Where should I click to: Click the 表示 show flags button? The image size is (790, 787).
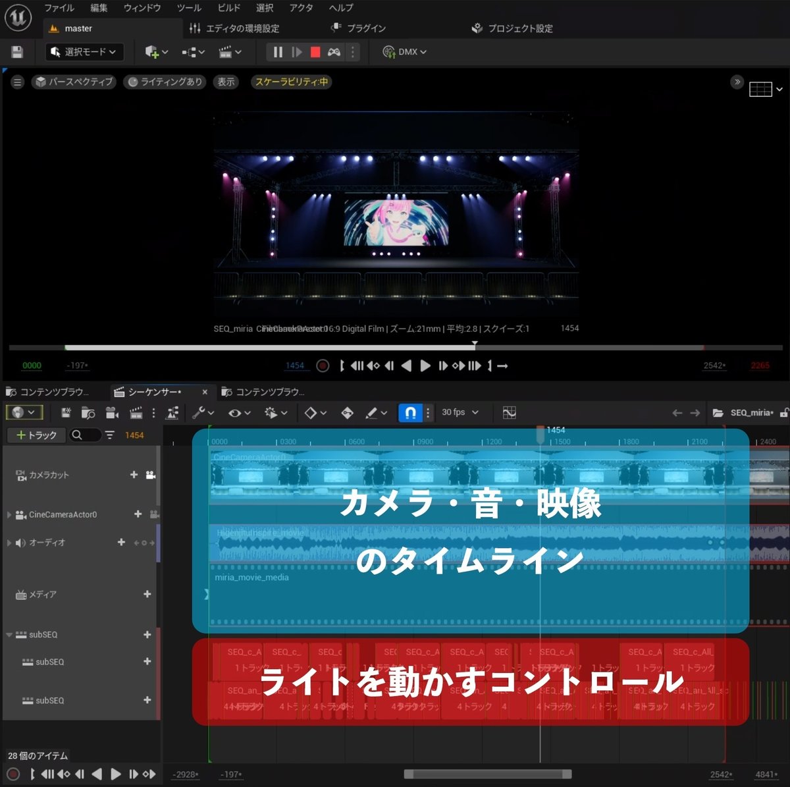pyautogui.click(x=226, y=82)
